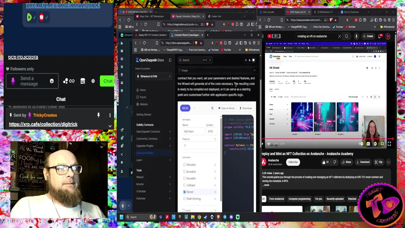The width and height of the screenshot is (405, 228).
Task: Enable the Pausable feature checkbox
Action: tap(184, 178)
